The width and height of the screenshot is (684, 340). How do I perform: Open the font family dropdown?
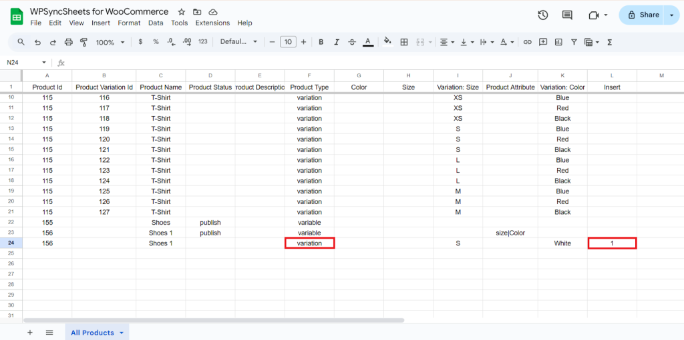pyautogui.click(x=238, y=42)
